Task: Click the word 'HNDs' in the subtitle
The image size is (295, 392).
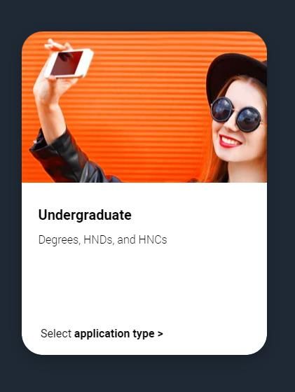Action: [x=99, y=239]
